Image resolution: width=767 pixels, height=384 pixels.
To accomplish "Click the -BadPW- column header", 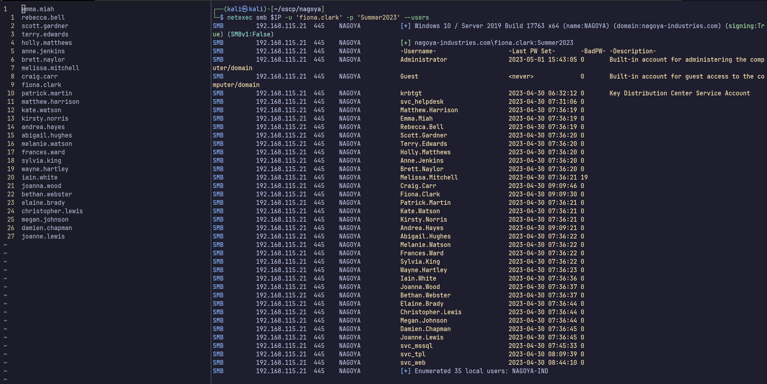I will pos(593,51).
